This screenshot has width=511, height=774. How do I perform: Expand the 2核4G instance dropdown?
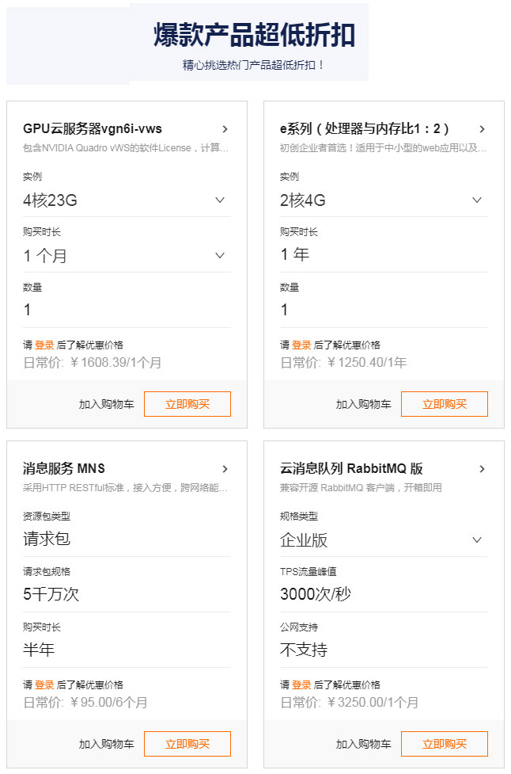pos(384,200)
